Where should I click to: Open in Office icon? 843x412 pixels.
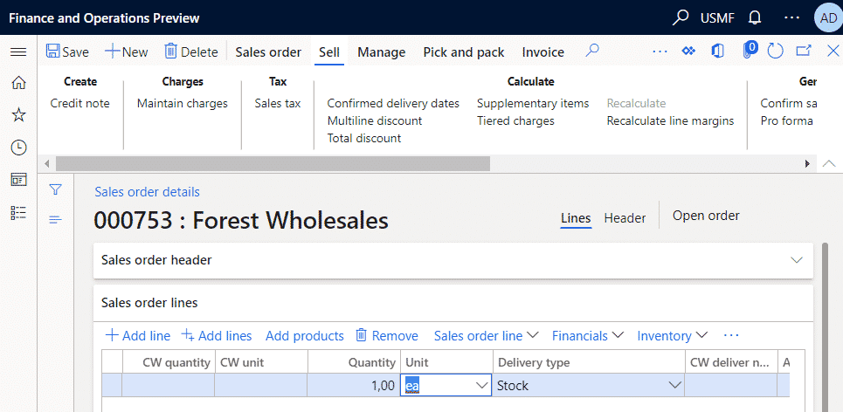pyautogui.click(x=717, y=51)
